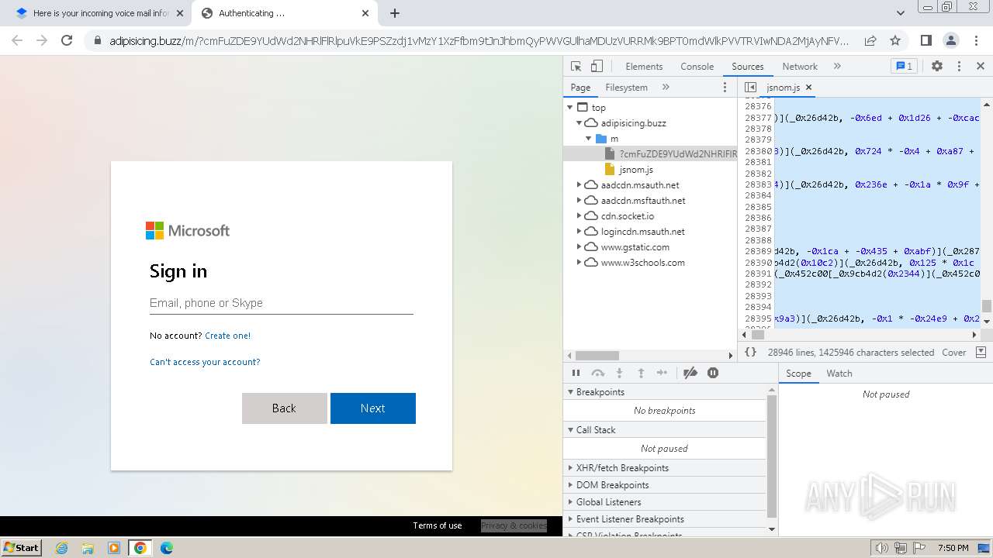Viewport: 993px width, 558px height.
Task: Bookmark this page with the star icon
Action: coord(895,40)
